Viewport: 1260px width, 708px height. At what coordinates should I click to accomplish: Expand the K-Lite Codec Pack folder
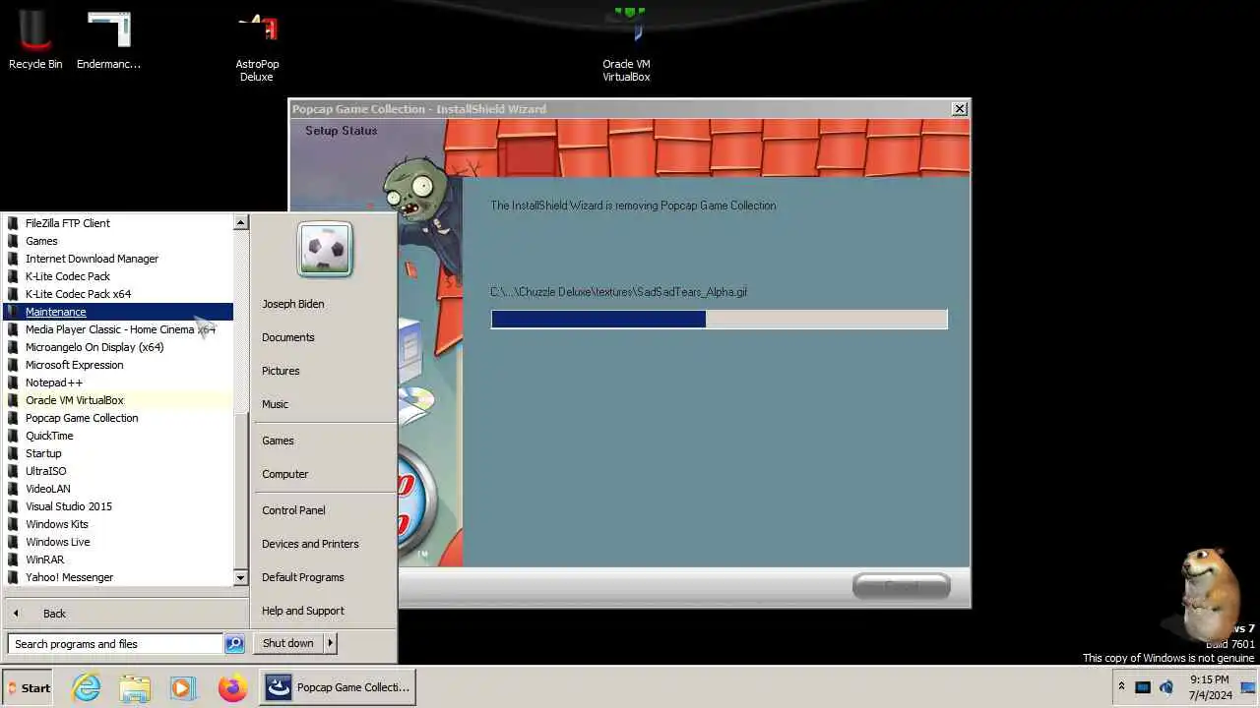coord(119,276)
